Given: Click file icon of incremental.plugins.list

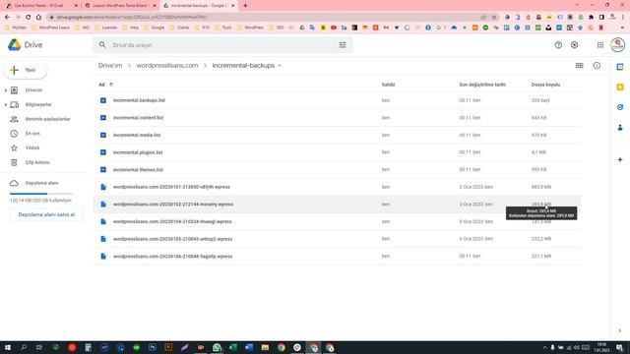Looking at the screenshot, I should coord(103,152).
